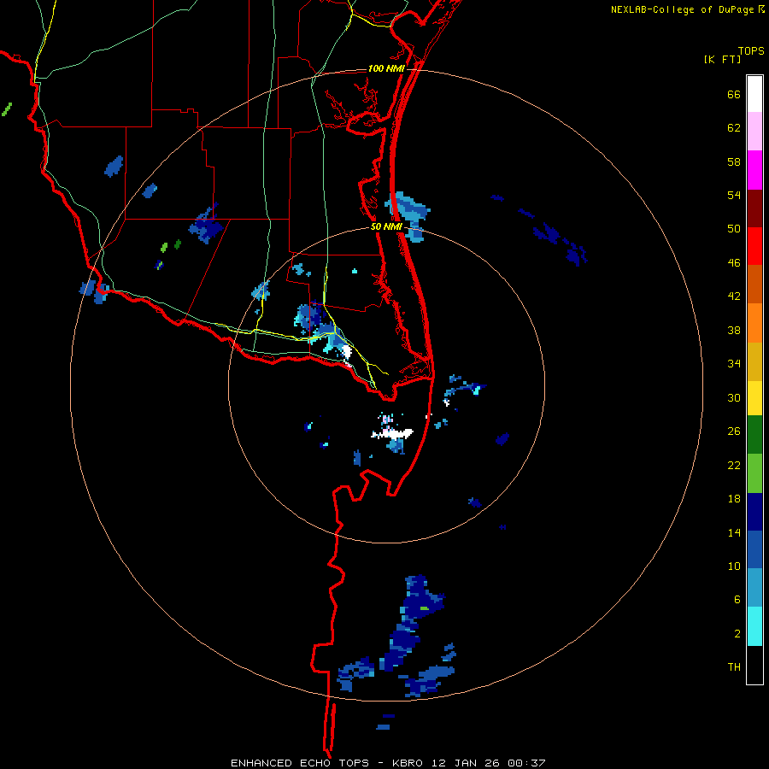
Task: Click the KBRO station identifier
Action: [409, 763]
